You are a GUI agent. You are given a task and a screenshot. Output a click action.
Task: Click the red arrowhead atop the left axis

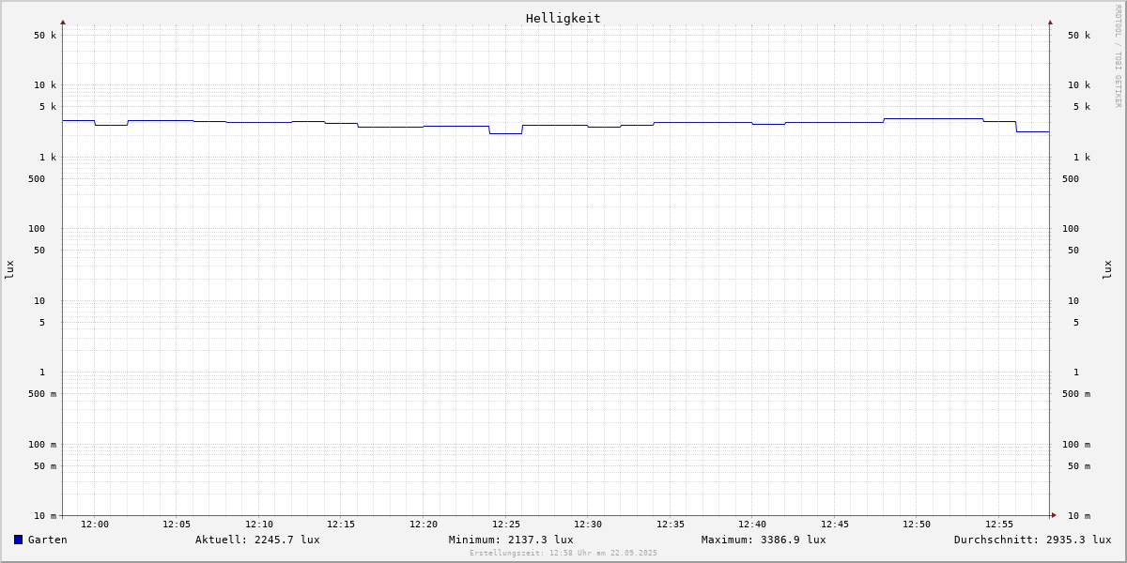63,22
